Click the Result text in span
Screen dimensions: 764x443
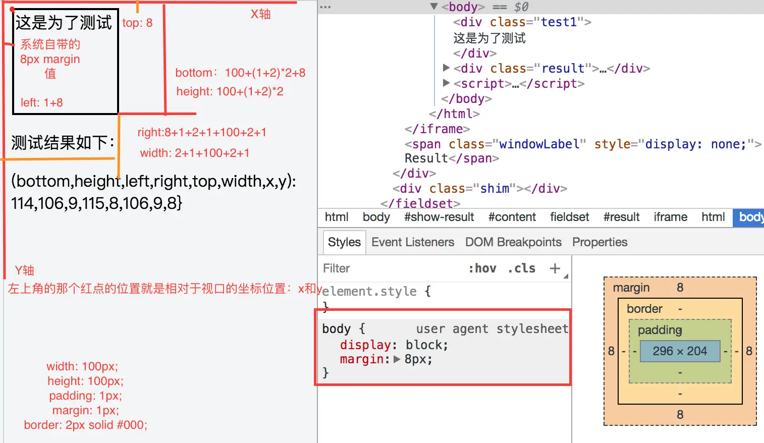[426, 158]
